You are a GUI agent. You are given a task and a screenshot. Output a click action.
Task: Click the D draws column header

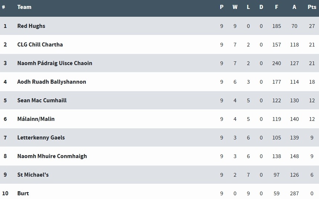tap(261, 7)
